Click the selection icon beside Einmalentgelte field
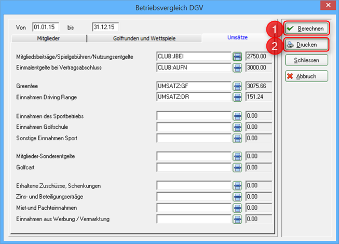 pos(237,66)
